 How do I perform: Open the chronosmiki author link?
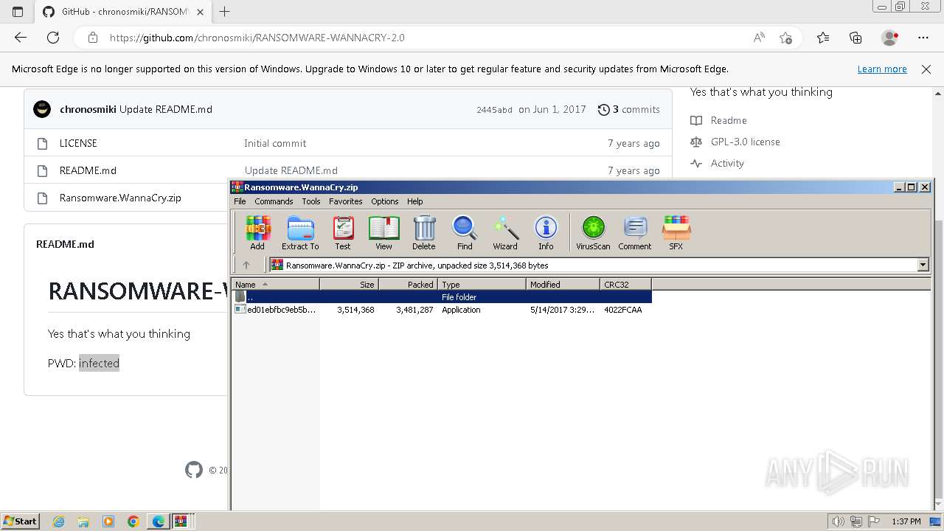tap(88, 109)
